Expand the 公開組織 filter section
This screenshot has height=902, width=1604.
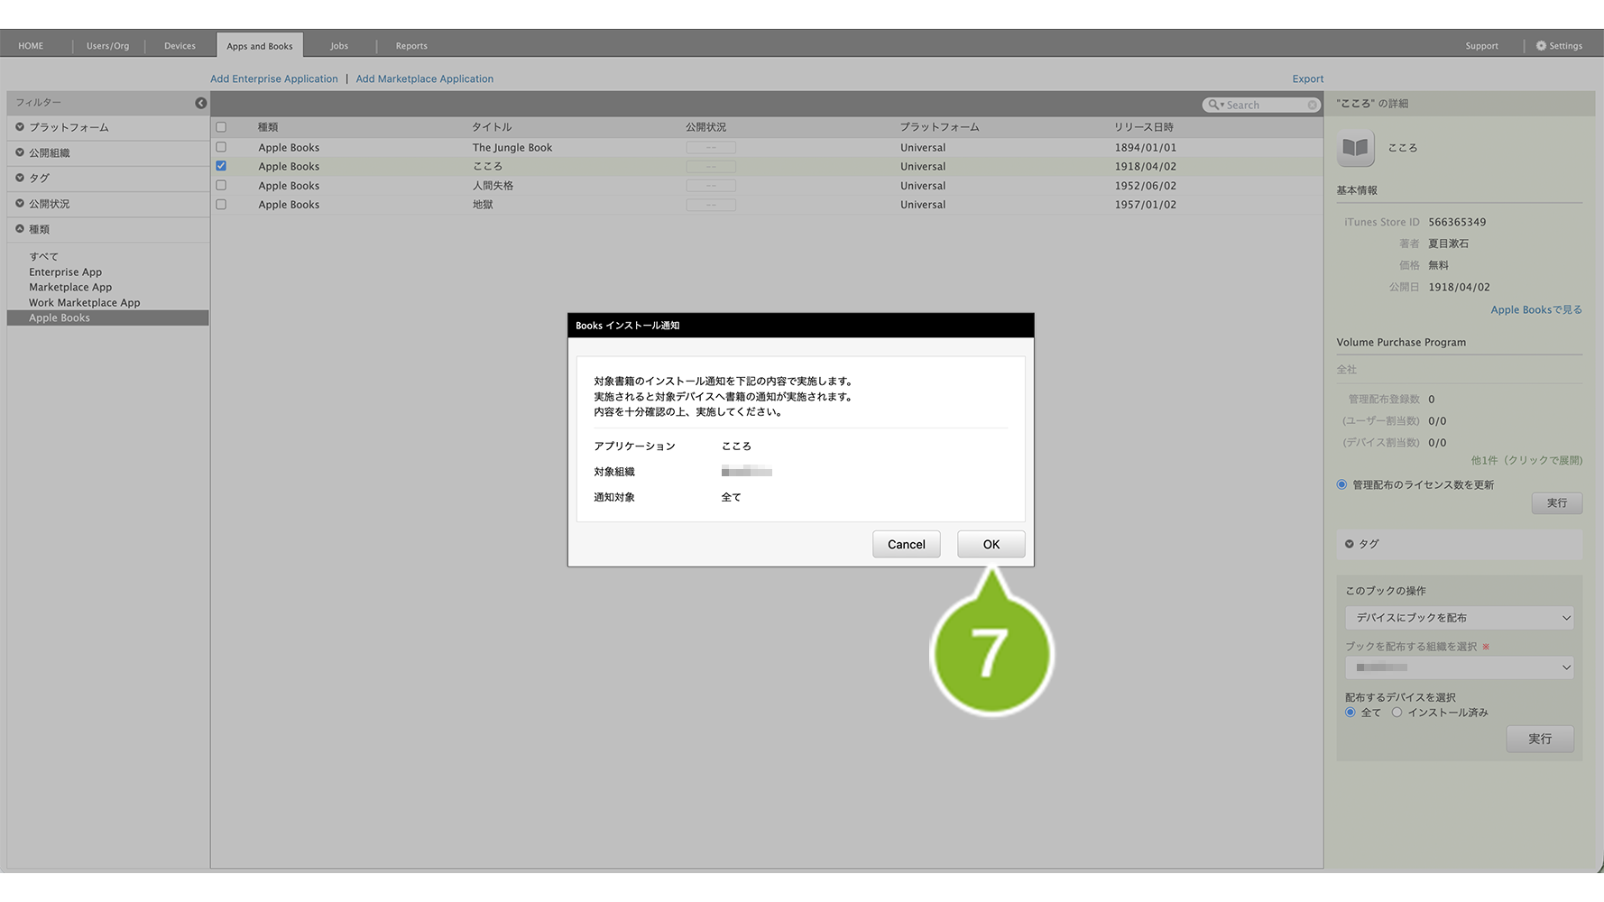coord(20,152)
